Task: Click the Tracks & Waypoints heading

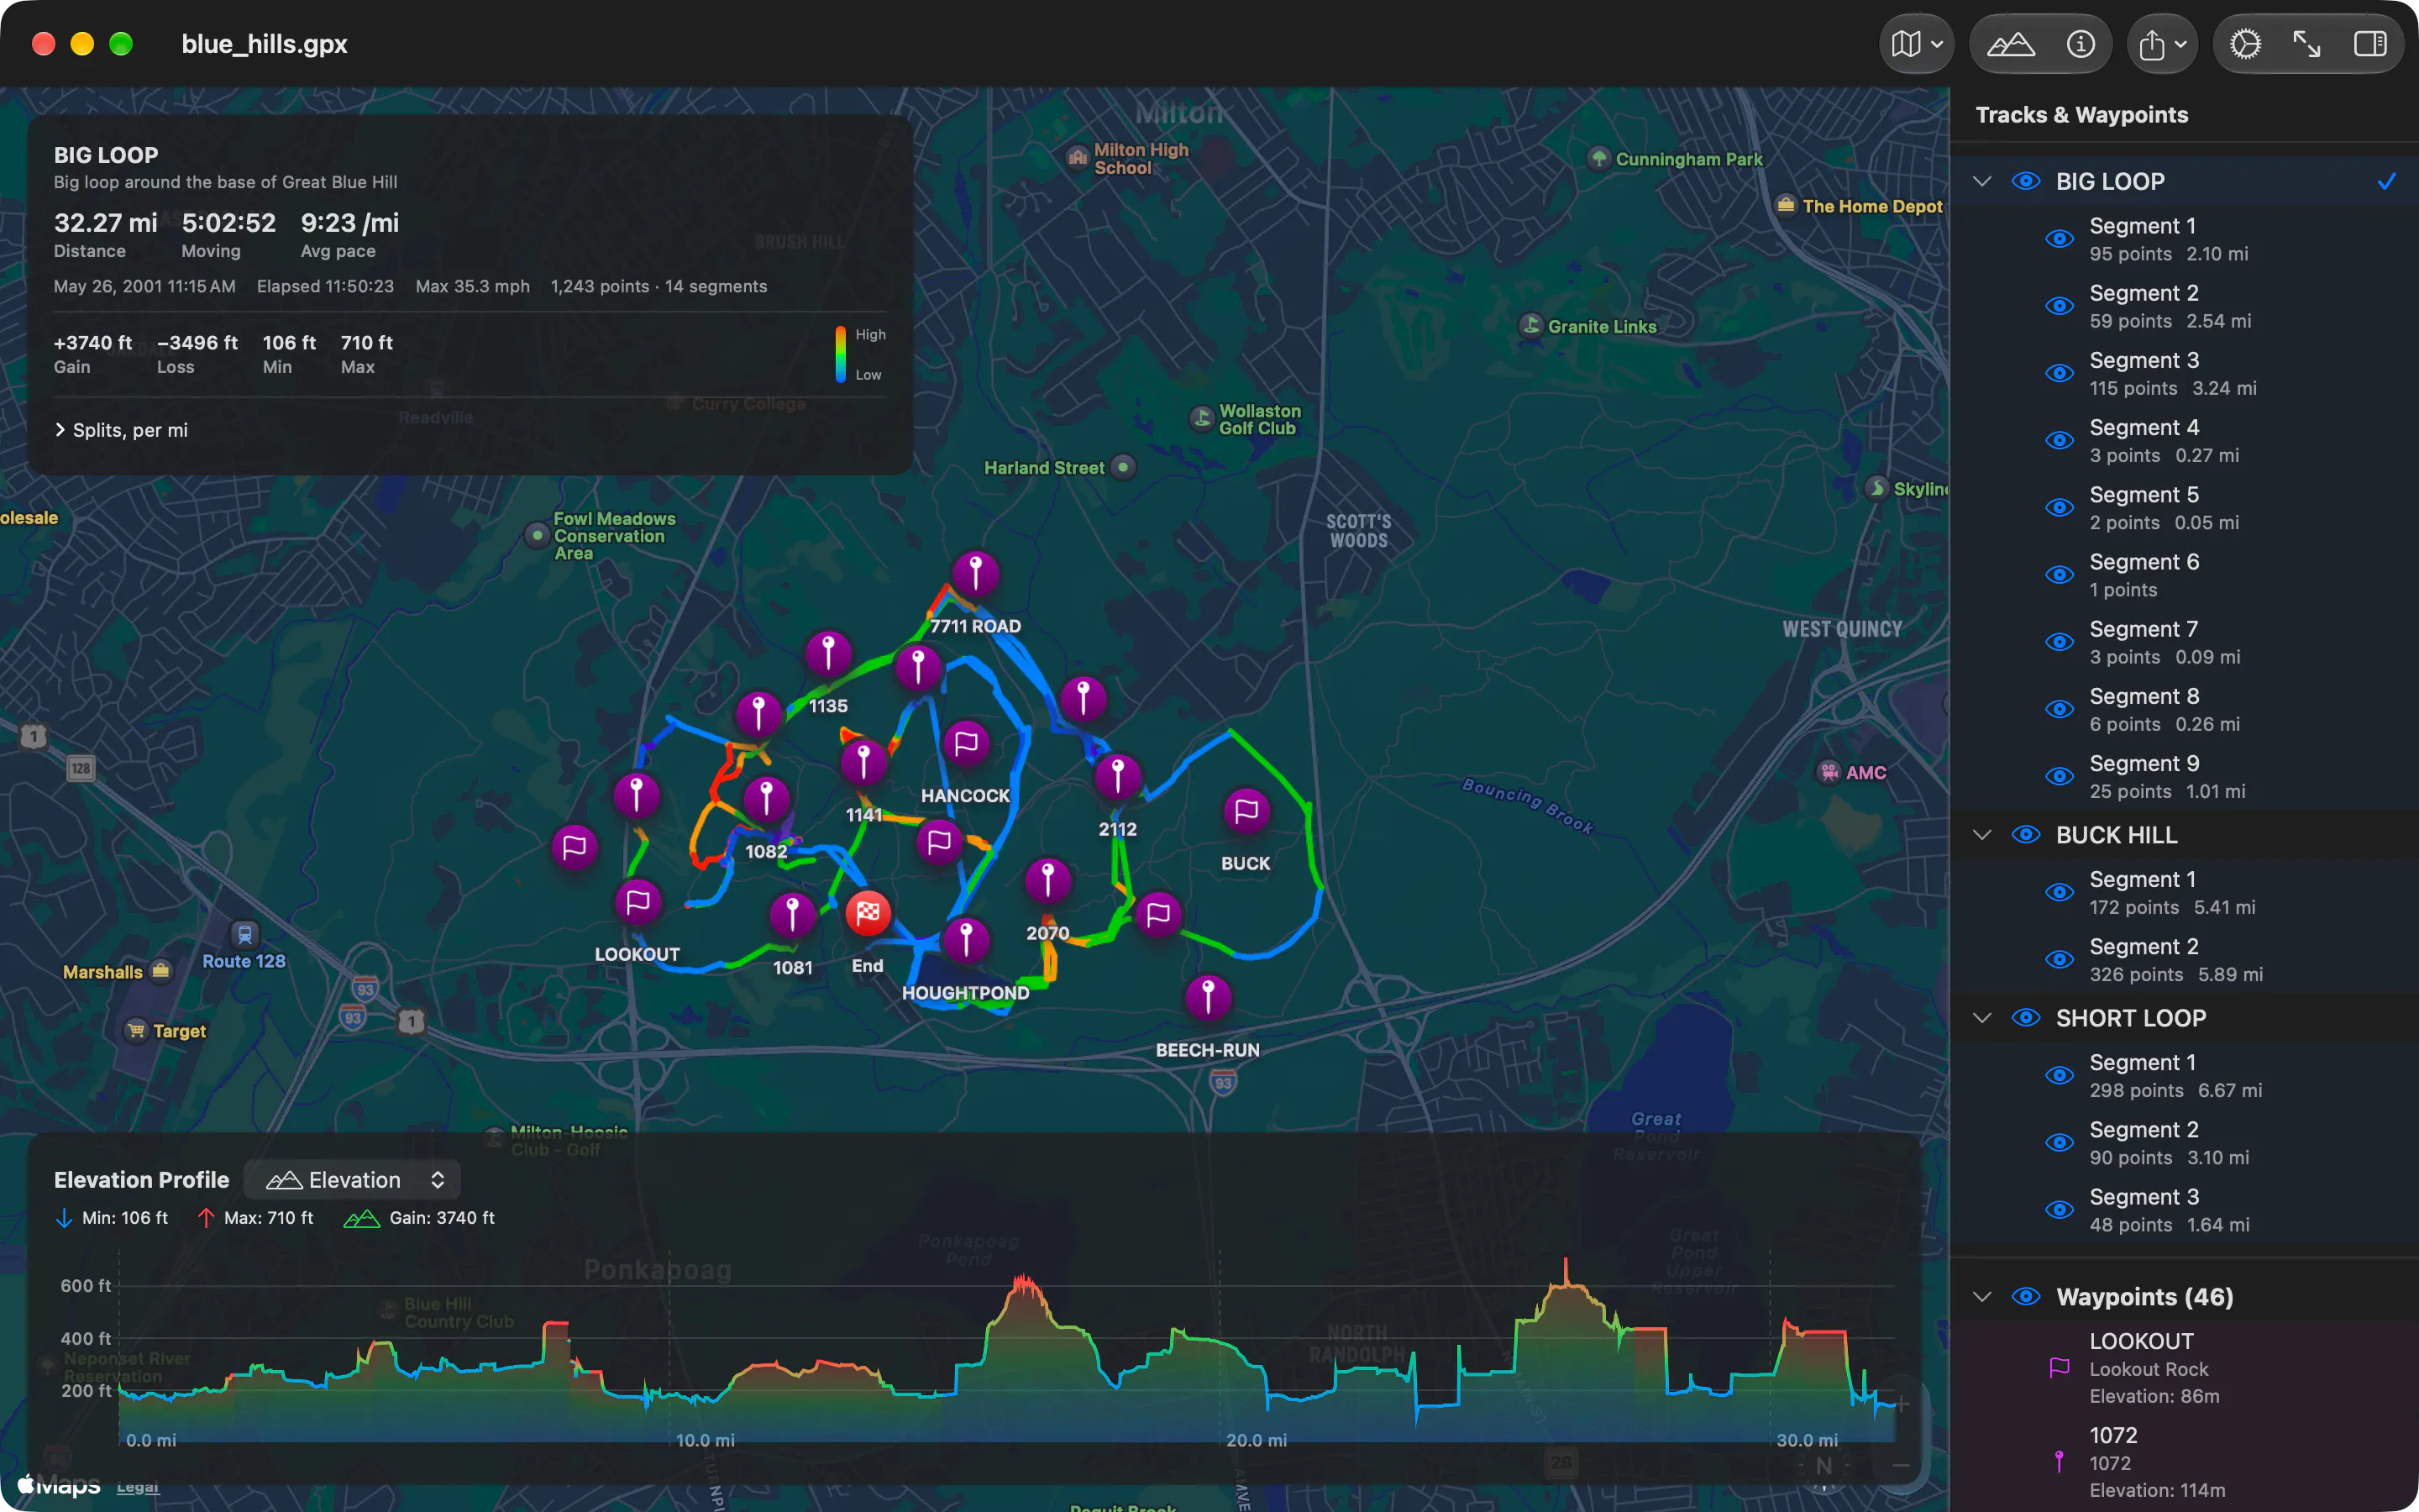Action: [2082, 115]
